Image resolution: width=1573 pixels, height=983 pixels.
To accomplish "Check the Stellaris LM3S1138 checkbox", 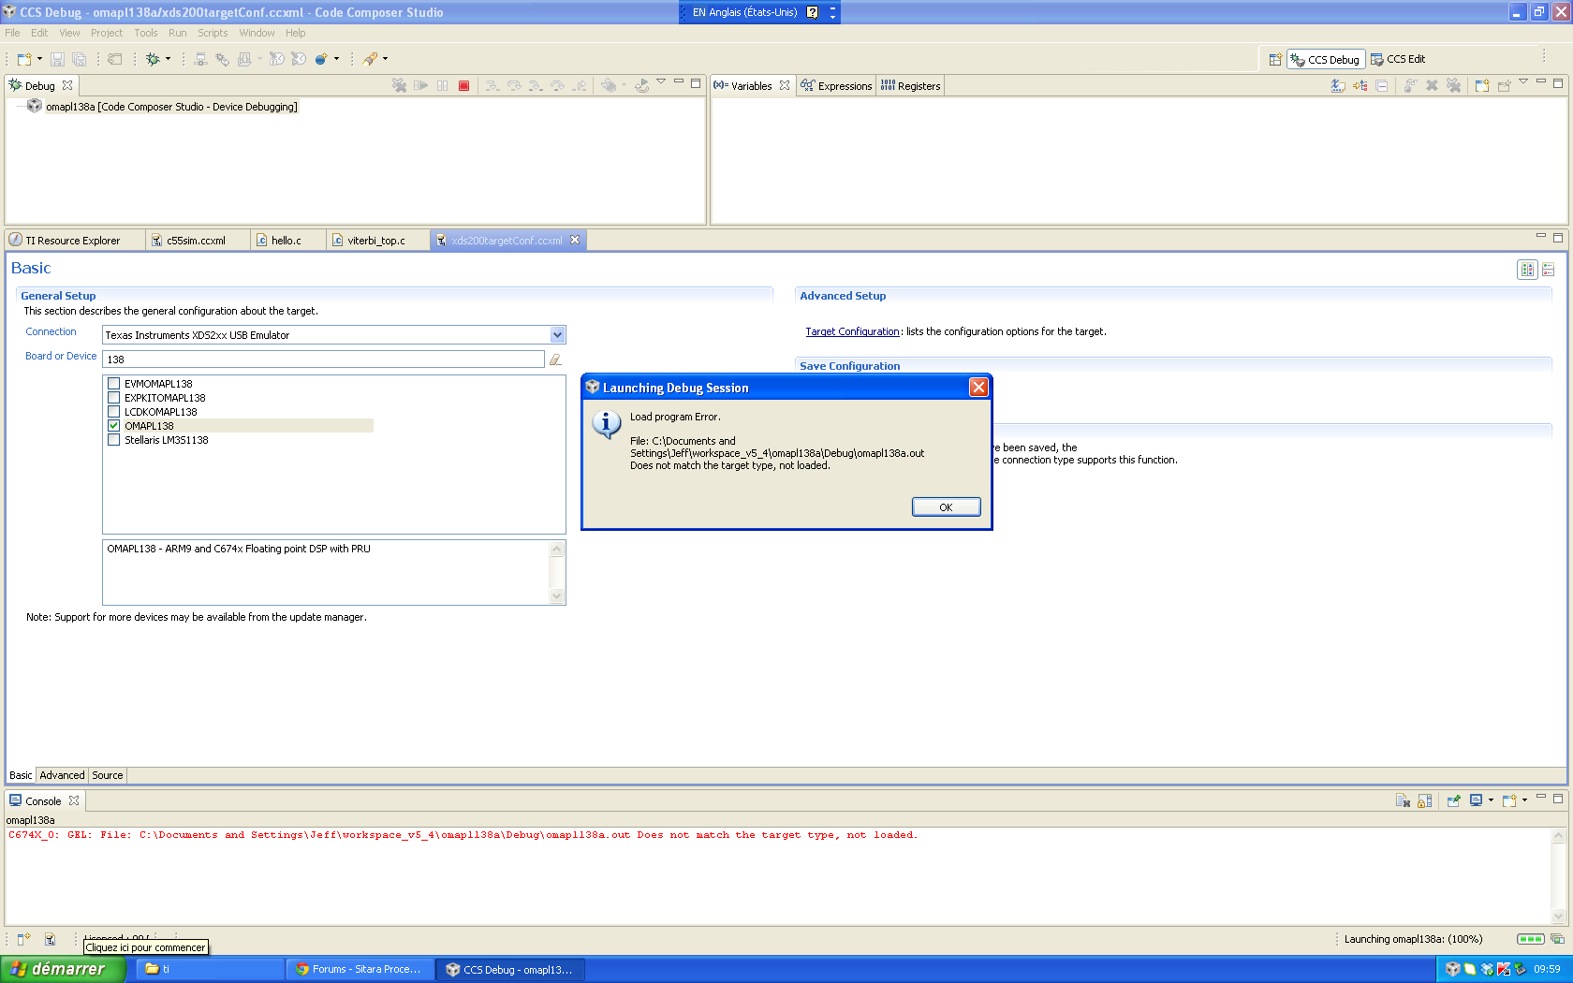I will pos(113,440).
